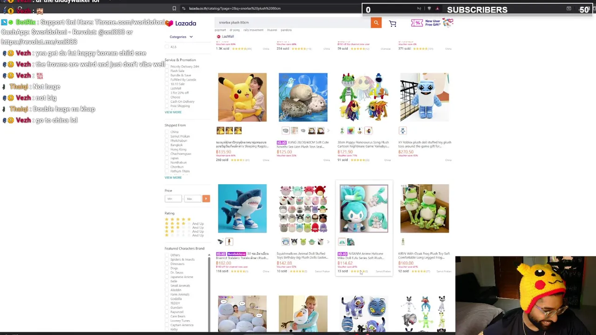Click the orange price filter apply arrow

click(x=206, y=199)
